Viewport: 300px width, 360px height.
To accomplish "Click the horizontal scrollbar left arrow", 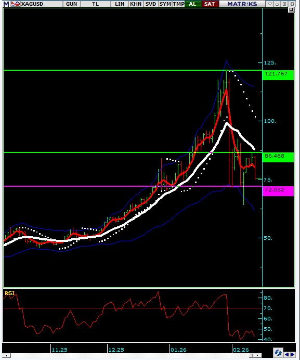I will coord(6,356).
